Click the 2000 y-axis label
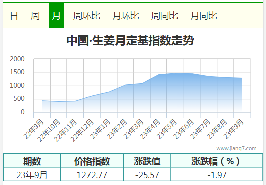Screen dimensions: 266x185 click(x=17, y=59)
